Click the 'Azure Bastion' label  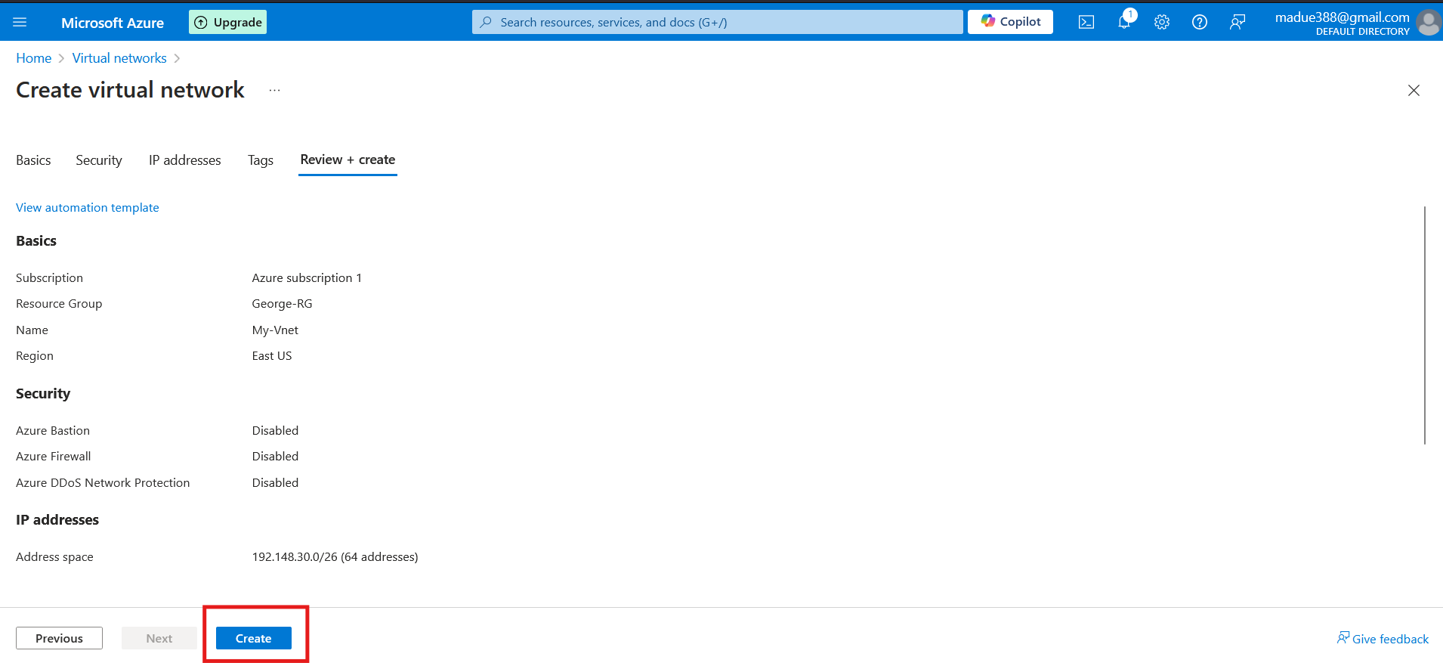click(53, 431)
